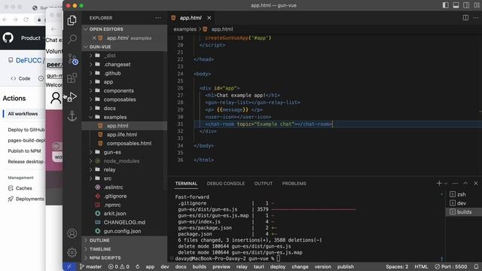Open the Extensions view
This screenshot has width=482, height=271.
pos(72,78)
